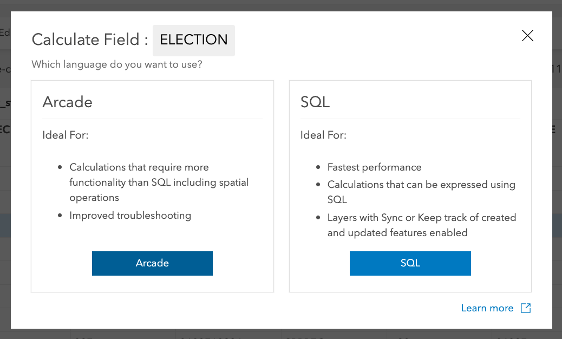This screenshot has width=562, height=339.
Task: Click the Arcade card heading
Action: [x=68, y=102]
